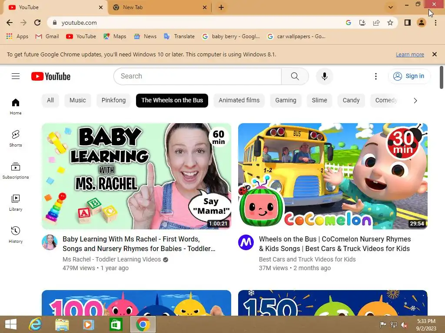Click the muted volume tray icon

tap(404, 325)
